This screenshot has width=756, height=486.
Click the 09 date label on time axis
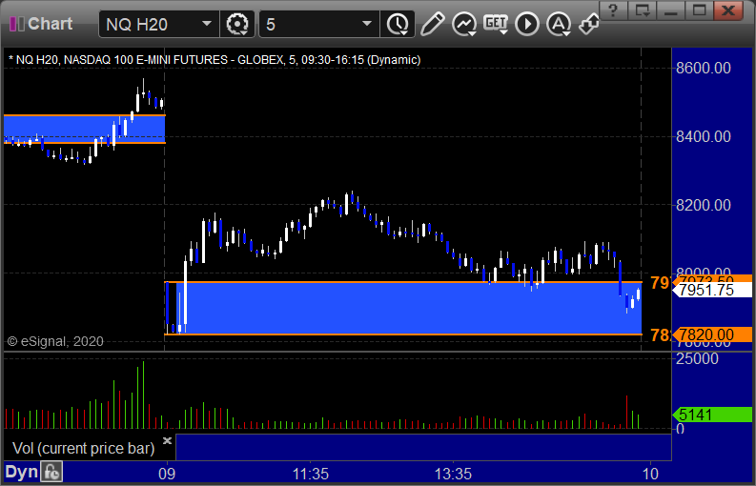tap(167, 474)
